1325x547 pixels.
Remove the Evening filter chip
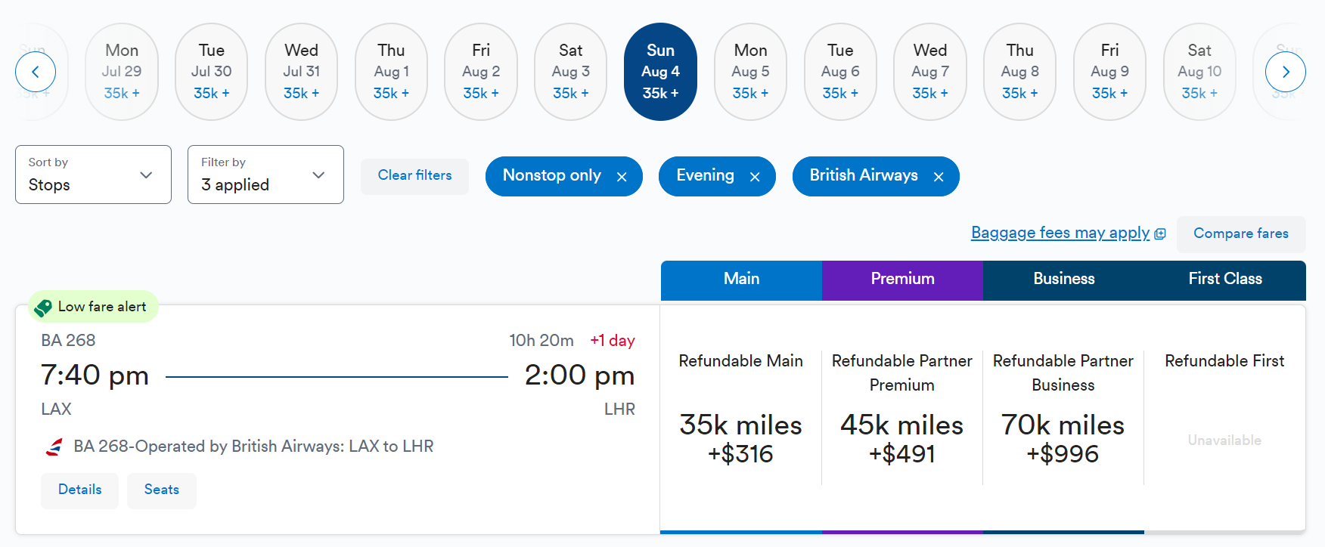[755, 176]
